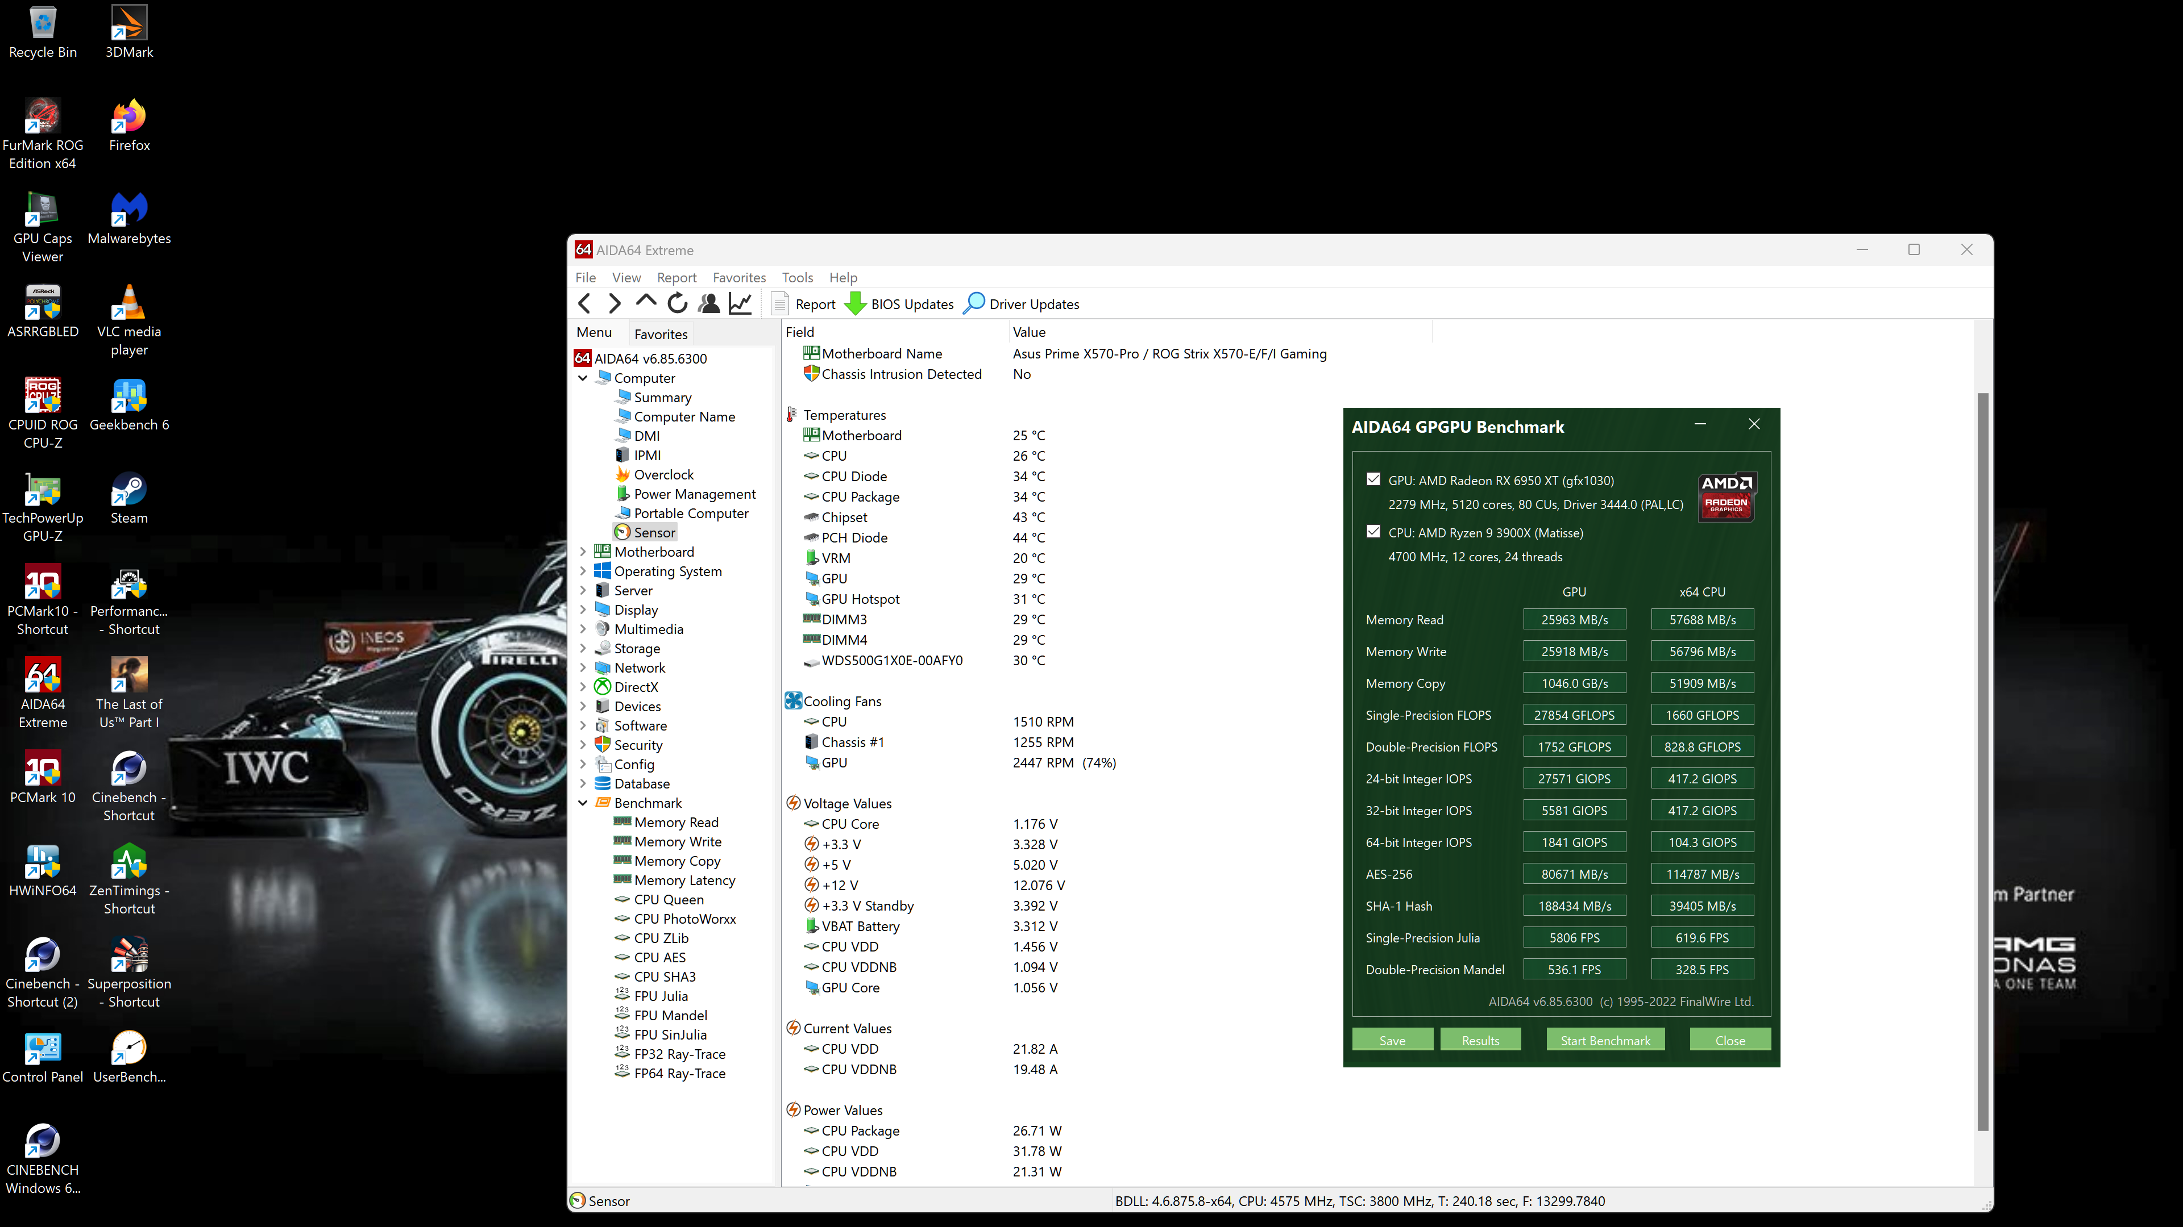Screen dimensions: 2183x1227
Task: Collapse the Computer tree node
Action: pos(583,378)
